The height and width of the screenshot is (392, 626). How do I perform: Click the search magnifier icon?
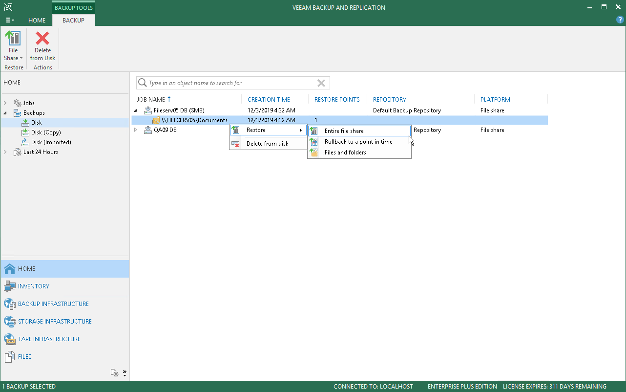pyautogui.click(x=143, y=83)
